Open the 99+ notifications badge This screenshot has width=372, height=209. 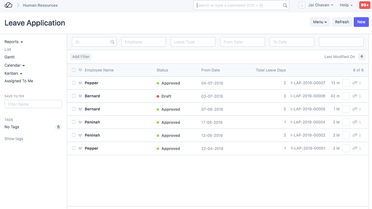[x=364, y=5]
